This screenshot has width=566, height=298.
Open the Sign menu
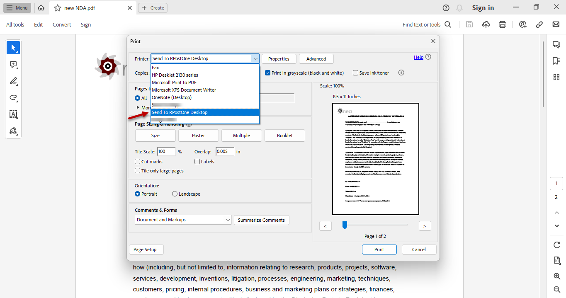click(x=85, y=24)
